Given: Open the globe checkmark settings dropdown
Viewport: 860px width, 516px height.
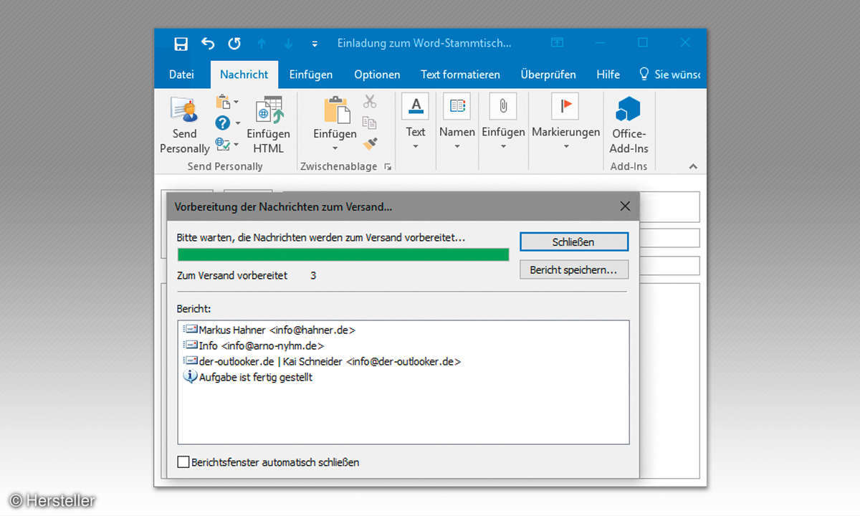Looking at the screenshot, I should tap(227, 144).
